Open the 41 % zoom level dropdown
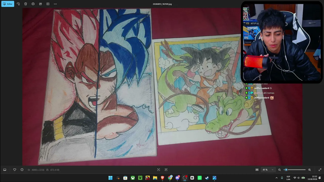This screenshot has width=324, height=182. [268, 170]
